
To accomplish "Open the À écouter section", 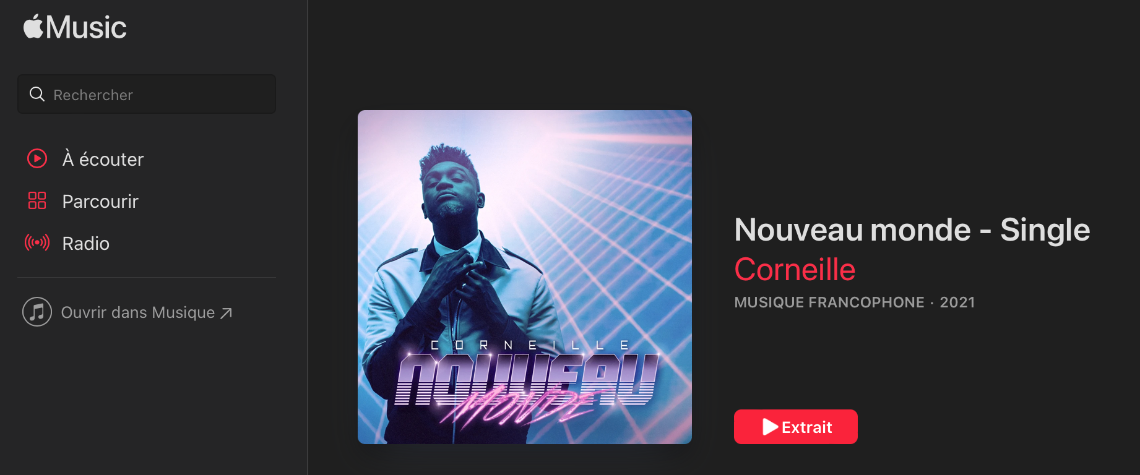I will (x=103, y=159).
